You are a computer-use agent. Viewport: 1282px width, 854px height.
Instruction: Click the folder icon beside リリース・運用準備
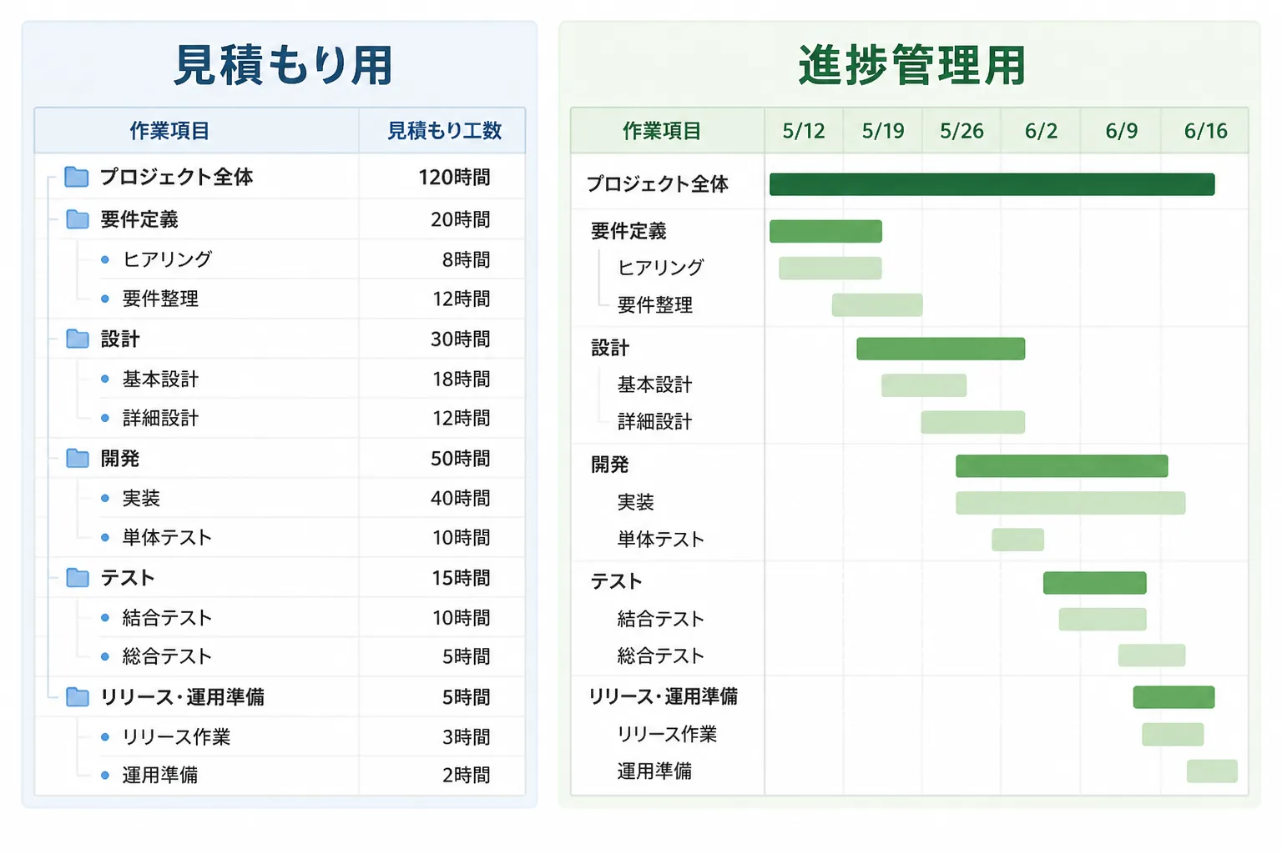point(78,696)
